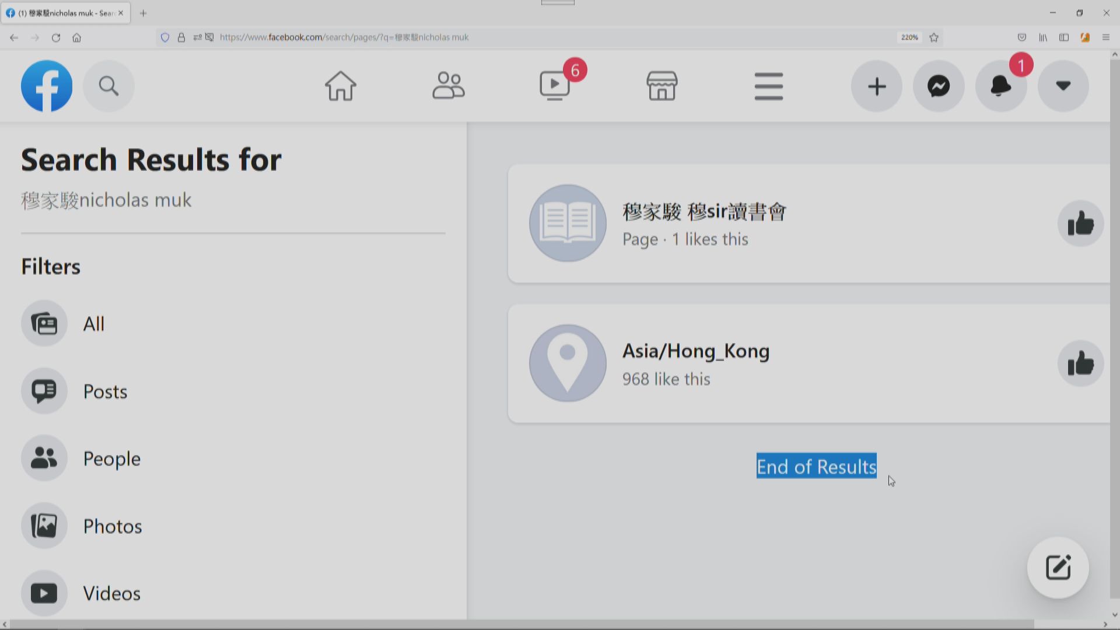1120x630 pixels.
Task: Click the 220% zoom level indicator
Action: (909, 37)
